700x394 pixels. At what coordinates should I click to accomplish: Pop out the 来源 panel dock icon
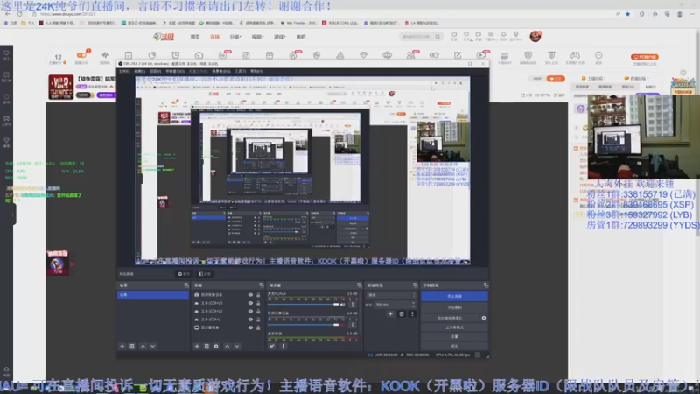261,285
